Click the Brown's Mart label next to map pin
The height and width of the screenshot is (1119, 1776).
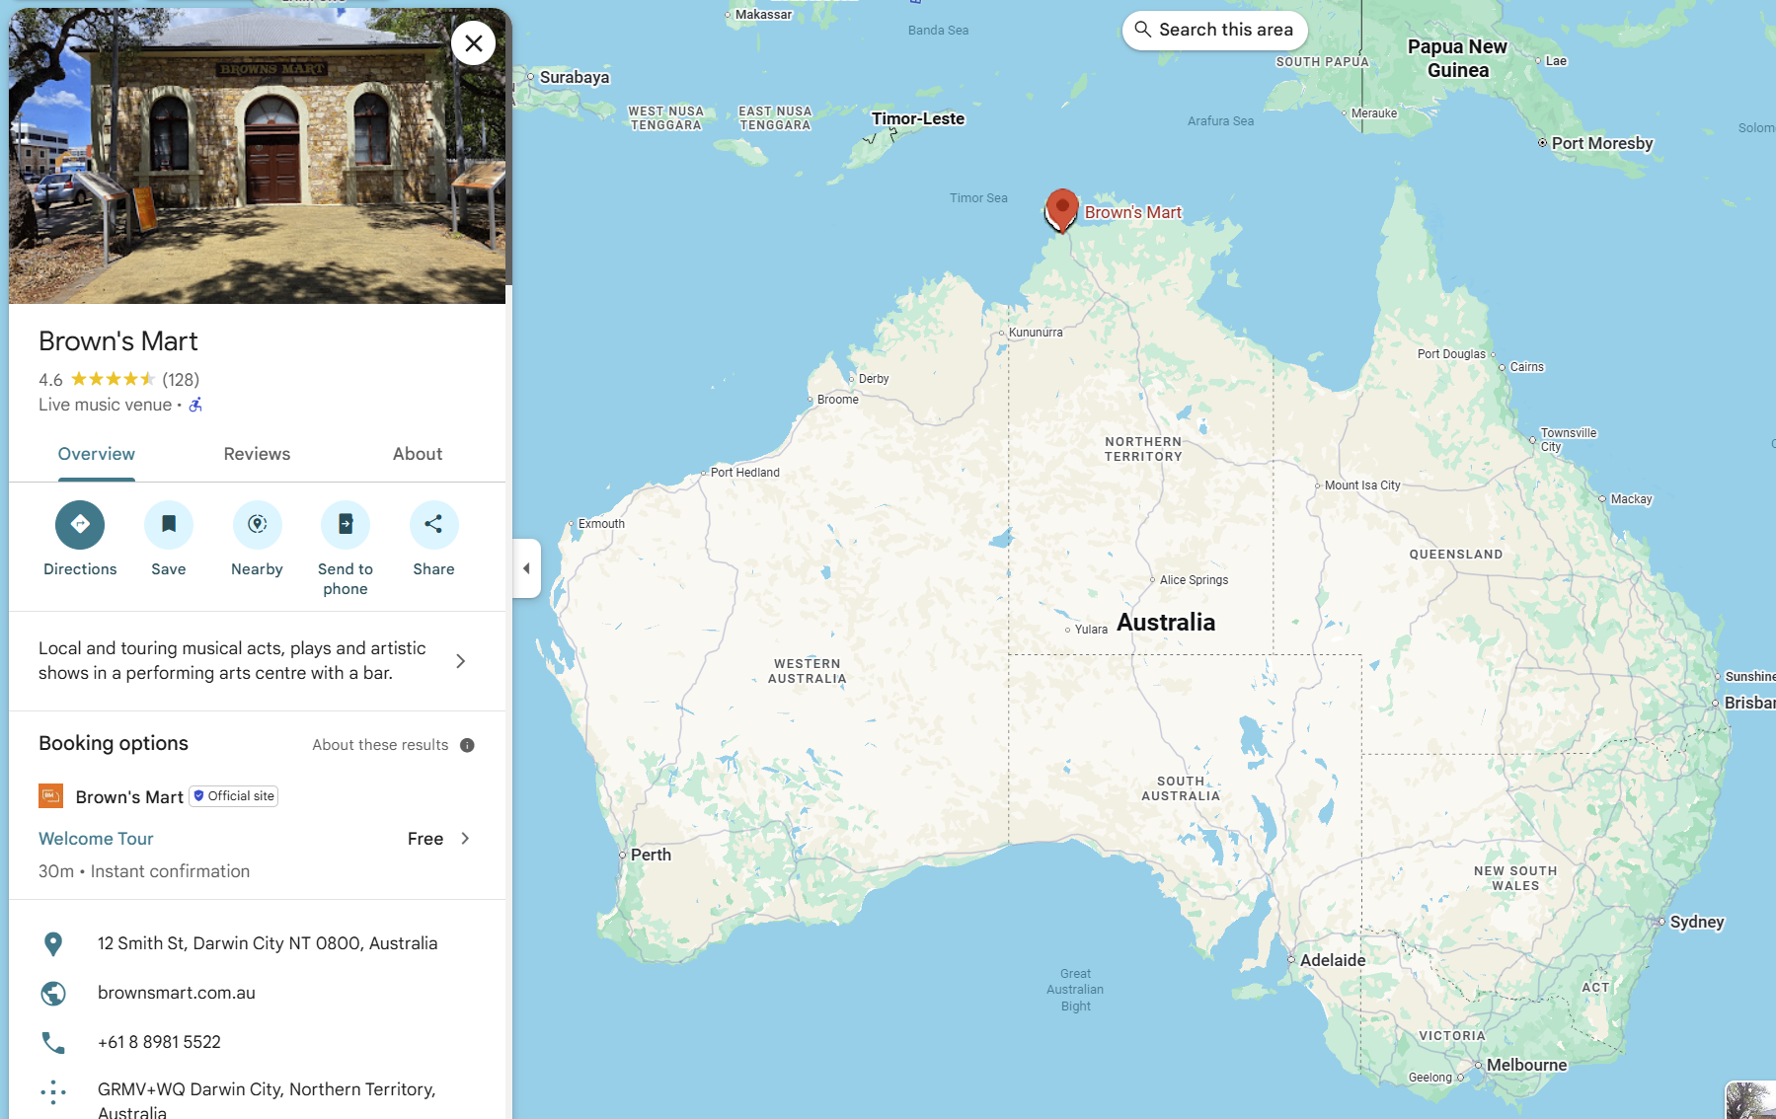pos(1133,212)
